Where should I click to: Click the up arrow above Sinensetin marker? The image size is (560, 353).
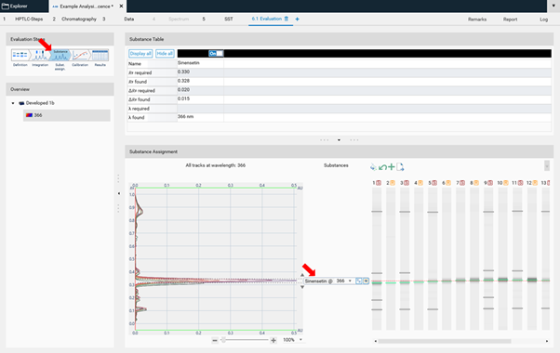pyautogui.click(x=302, y=275)
